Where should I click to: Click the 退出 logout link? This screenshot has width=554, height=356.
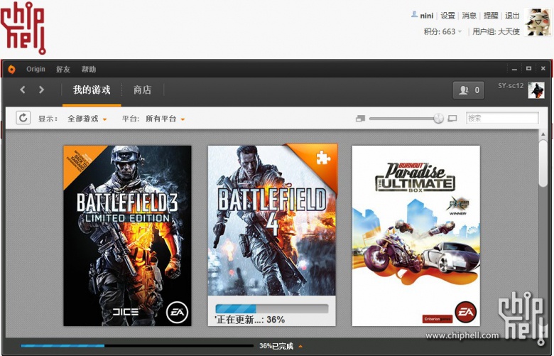[512, 16]
